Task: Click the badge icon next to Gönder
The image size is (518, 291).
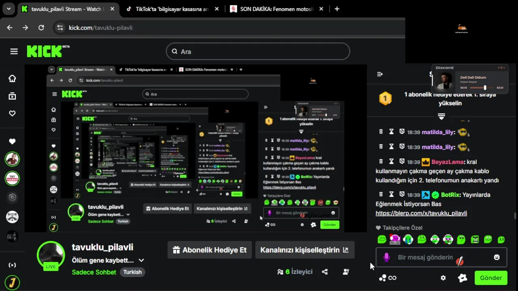Action: point(462,278)
